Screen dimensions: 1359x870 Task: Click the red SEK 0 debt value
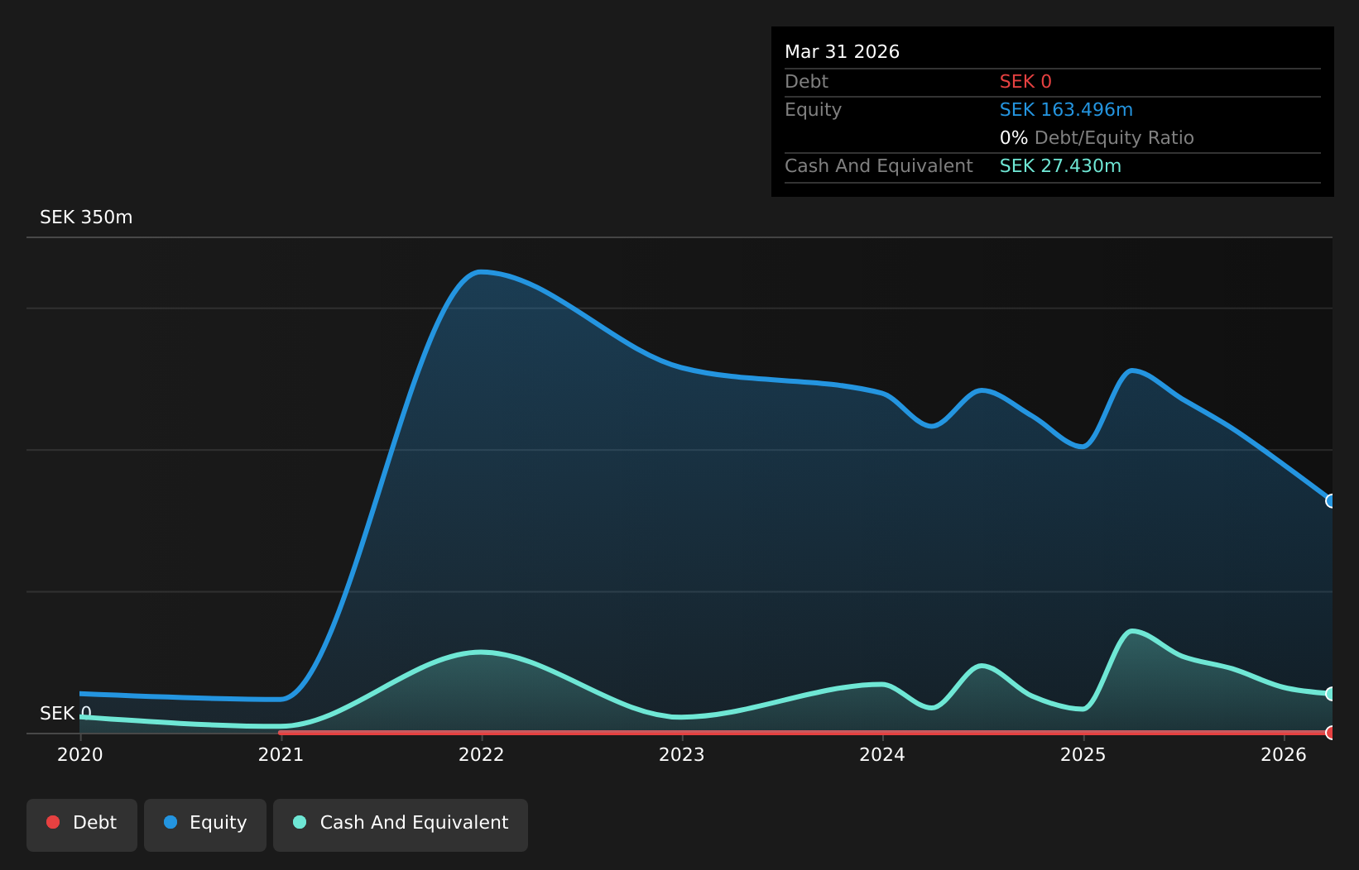coord(1025,82)
